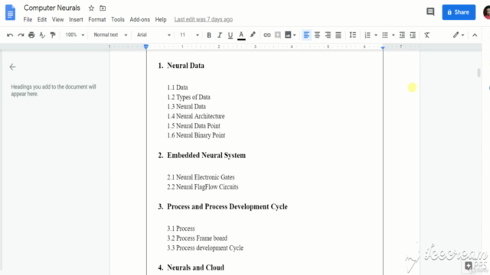The width and height of the screenshot is (490, 275).
Task: Toggle Underline formatting
Action: [x=230, y=35]
